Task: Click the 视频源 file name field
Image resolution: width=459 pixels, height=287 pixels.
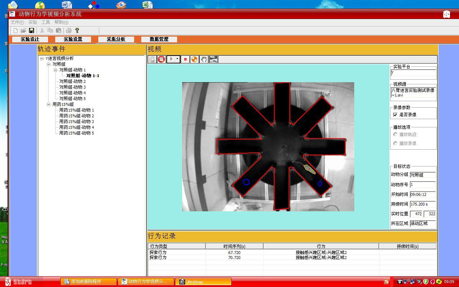Action: (x=413, y=93)
